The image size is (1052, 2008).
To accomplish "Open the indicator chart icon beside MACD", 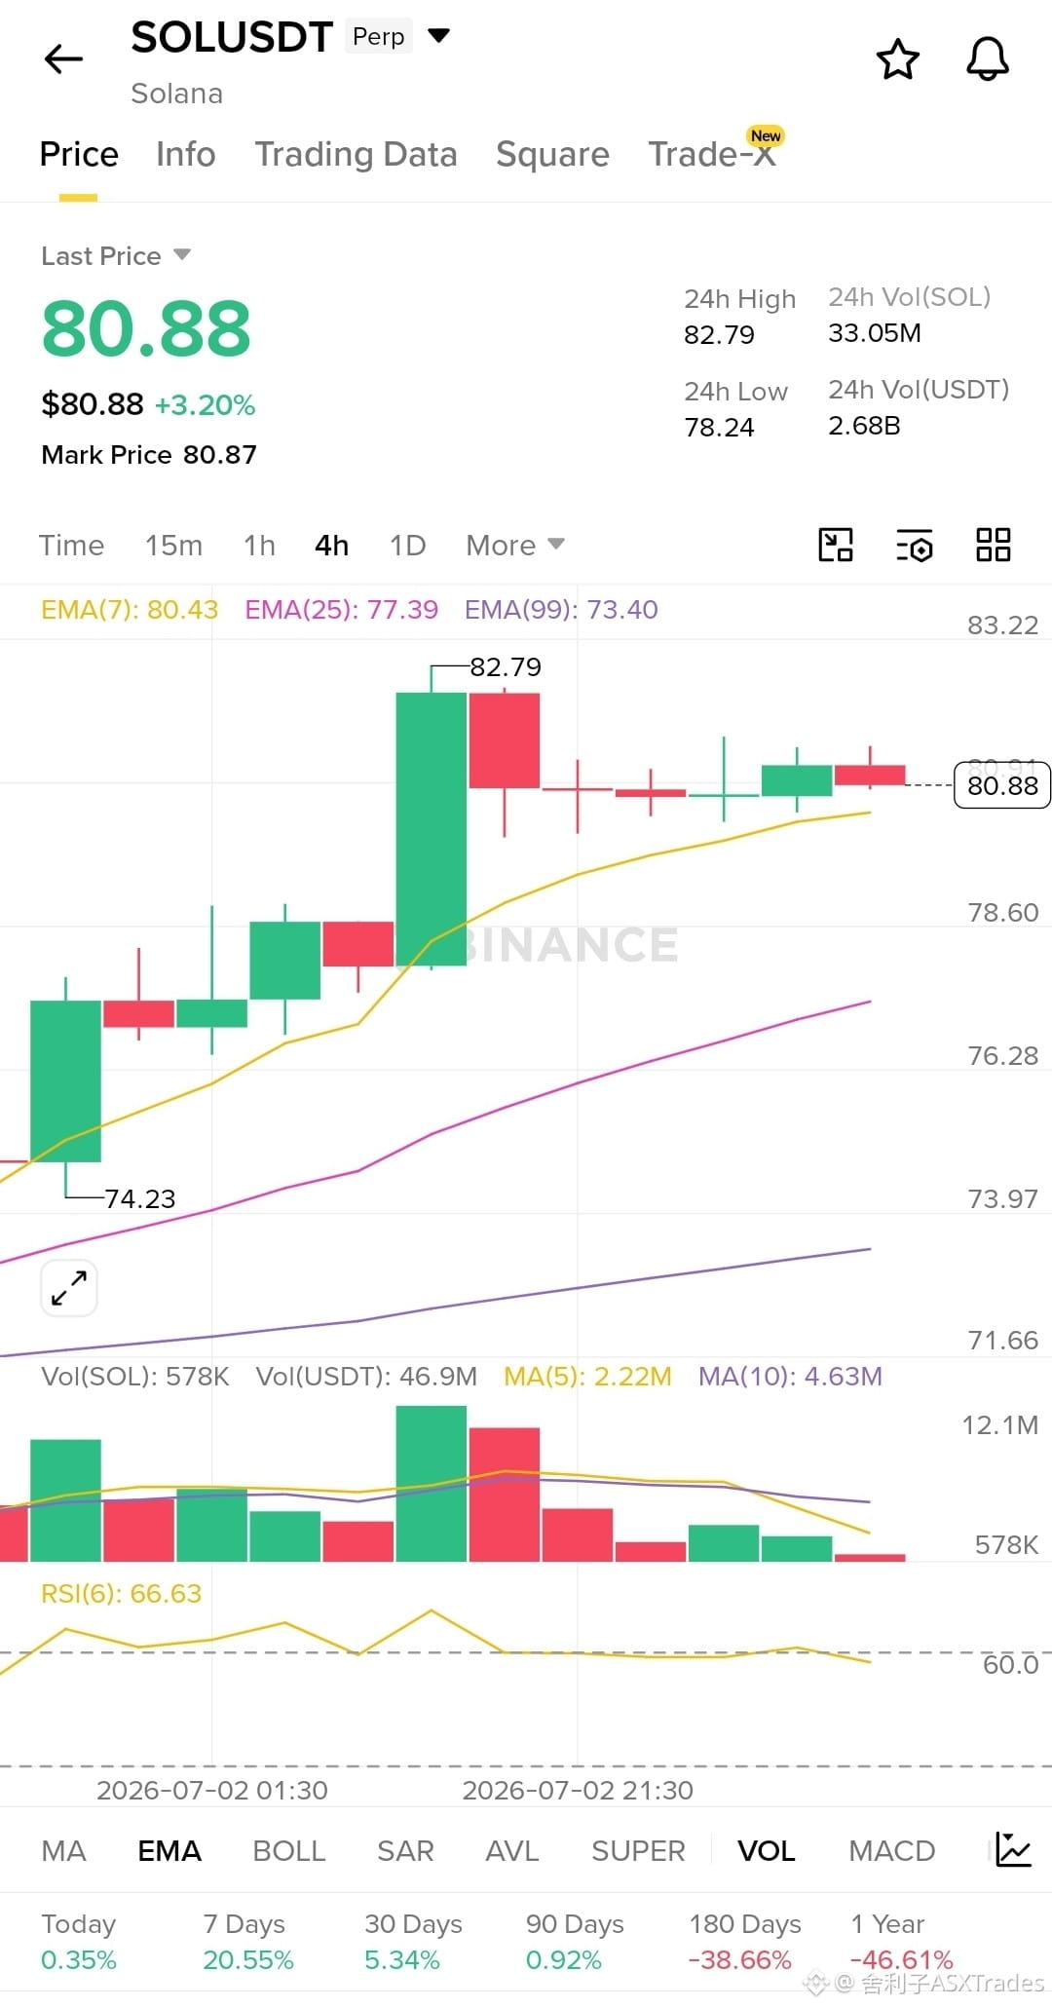I will pyautogui.click(x=1013, y=1849).
